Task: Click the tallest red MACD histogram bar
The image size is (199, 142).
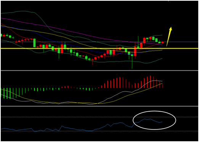Action: pyautogui.click(x=150, y=82)
